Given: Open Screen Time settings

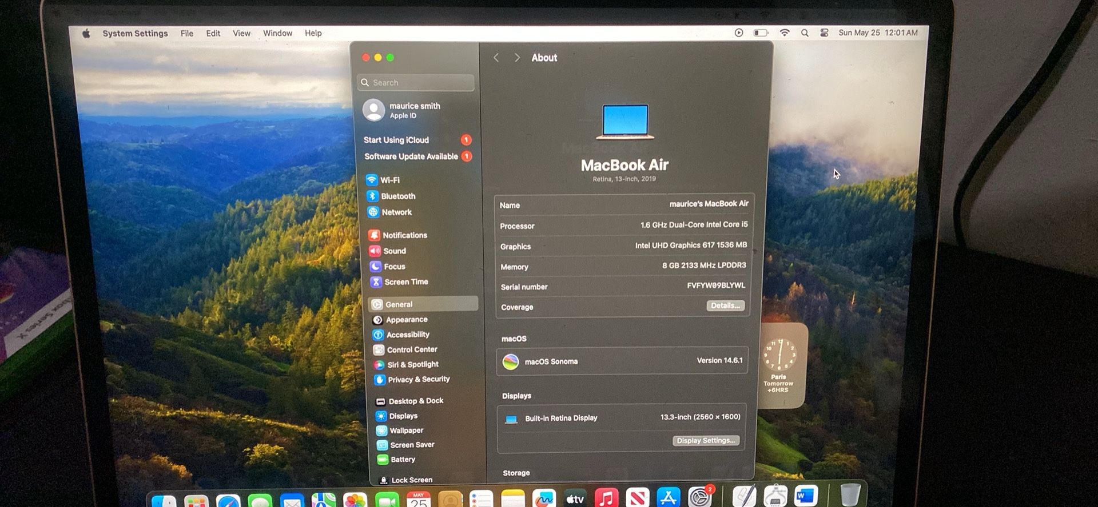Looking at the screenshot, I should coord(400,281).
